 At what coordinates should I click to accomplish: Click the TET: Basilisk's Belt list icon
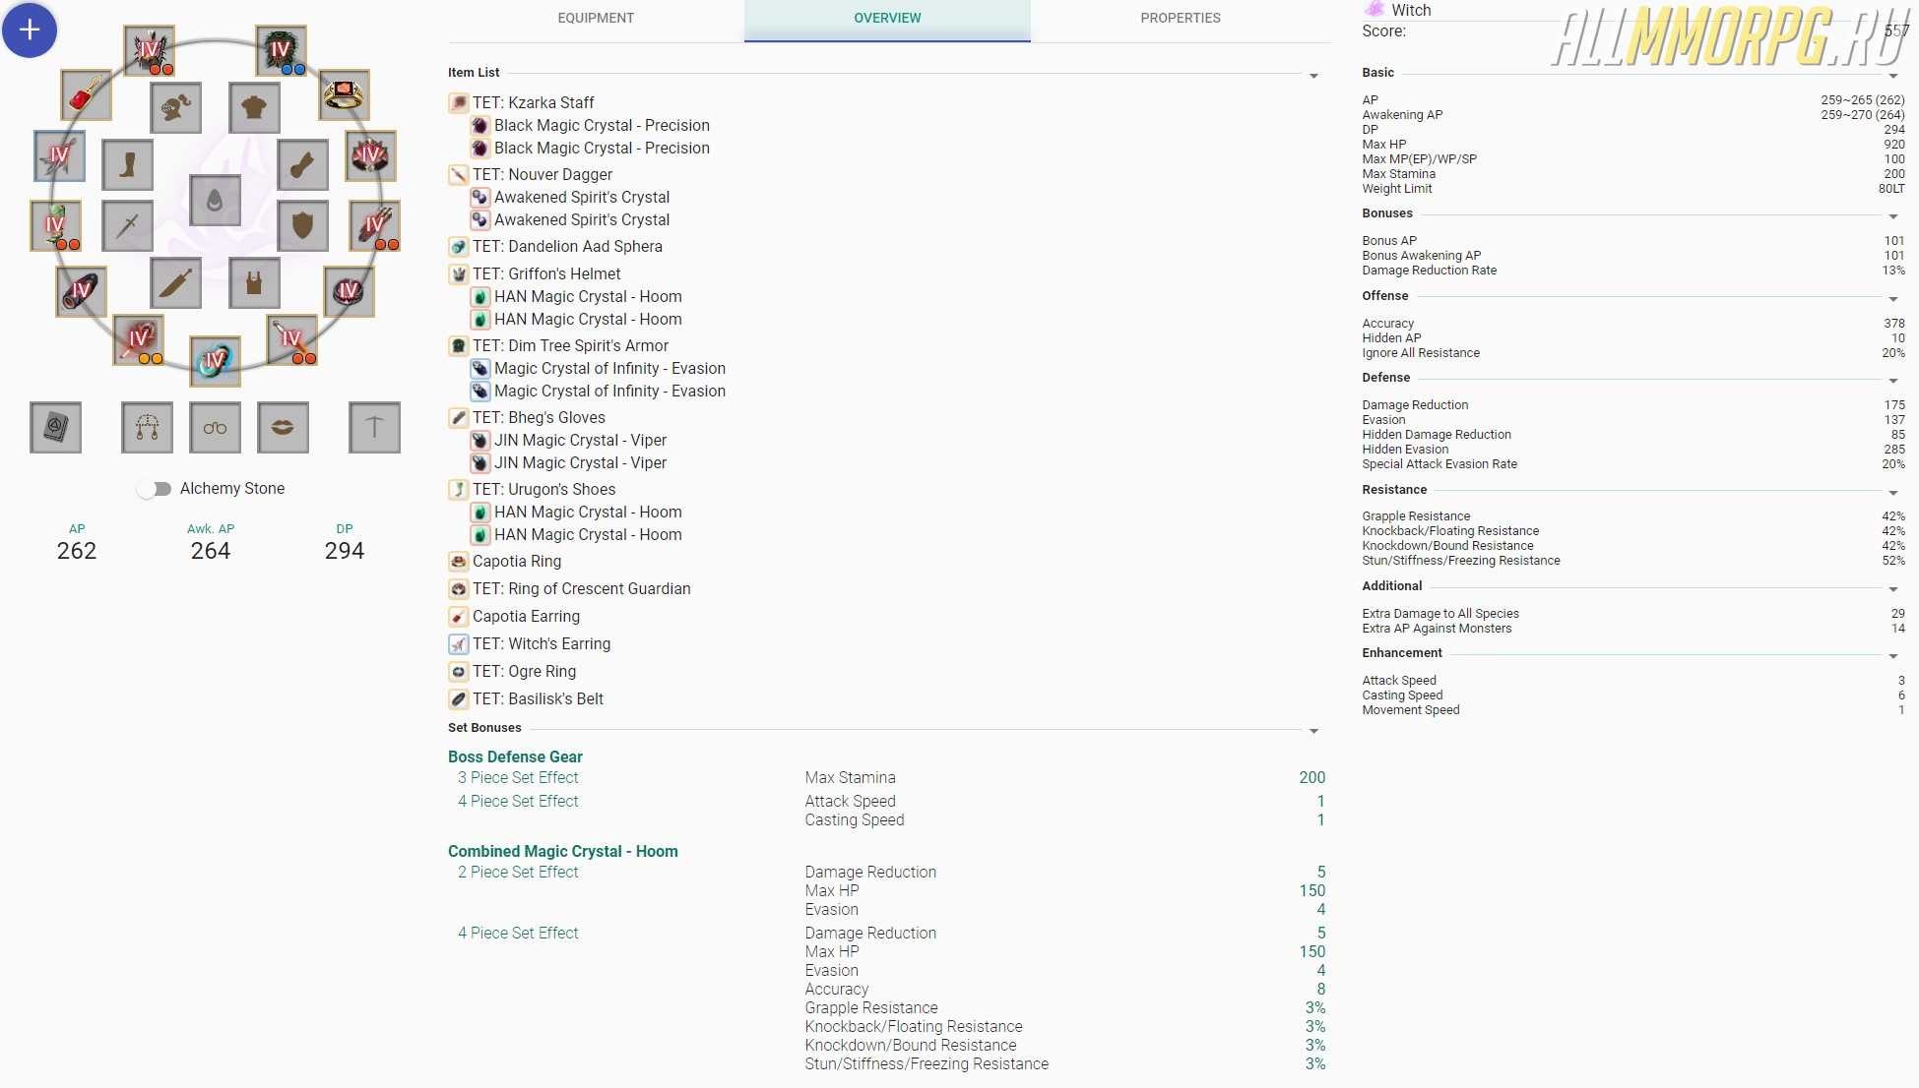[458, 699]
